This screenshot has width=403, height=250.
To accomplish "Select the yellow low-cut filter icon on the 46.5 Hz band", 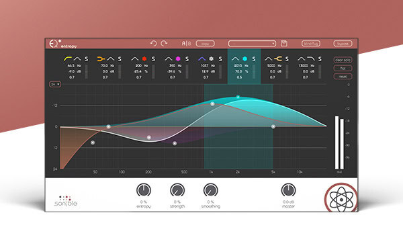I will coord(68,59).
